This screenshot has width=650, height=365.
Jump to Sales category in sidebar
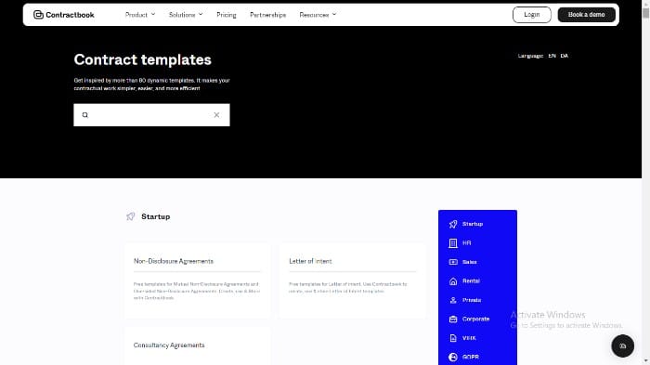470,262
